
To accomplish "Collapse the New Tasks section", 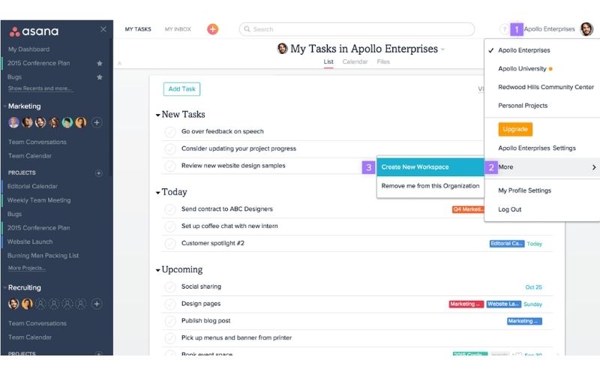I will [x=157, y=115].
